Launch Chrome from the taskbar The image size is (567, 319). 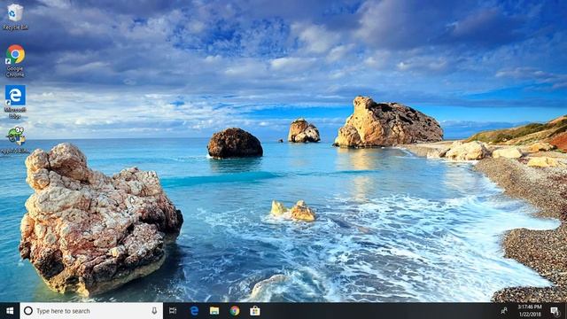click(x=235, y=311)
